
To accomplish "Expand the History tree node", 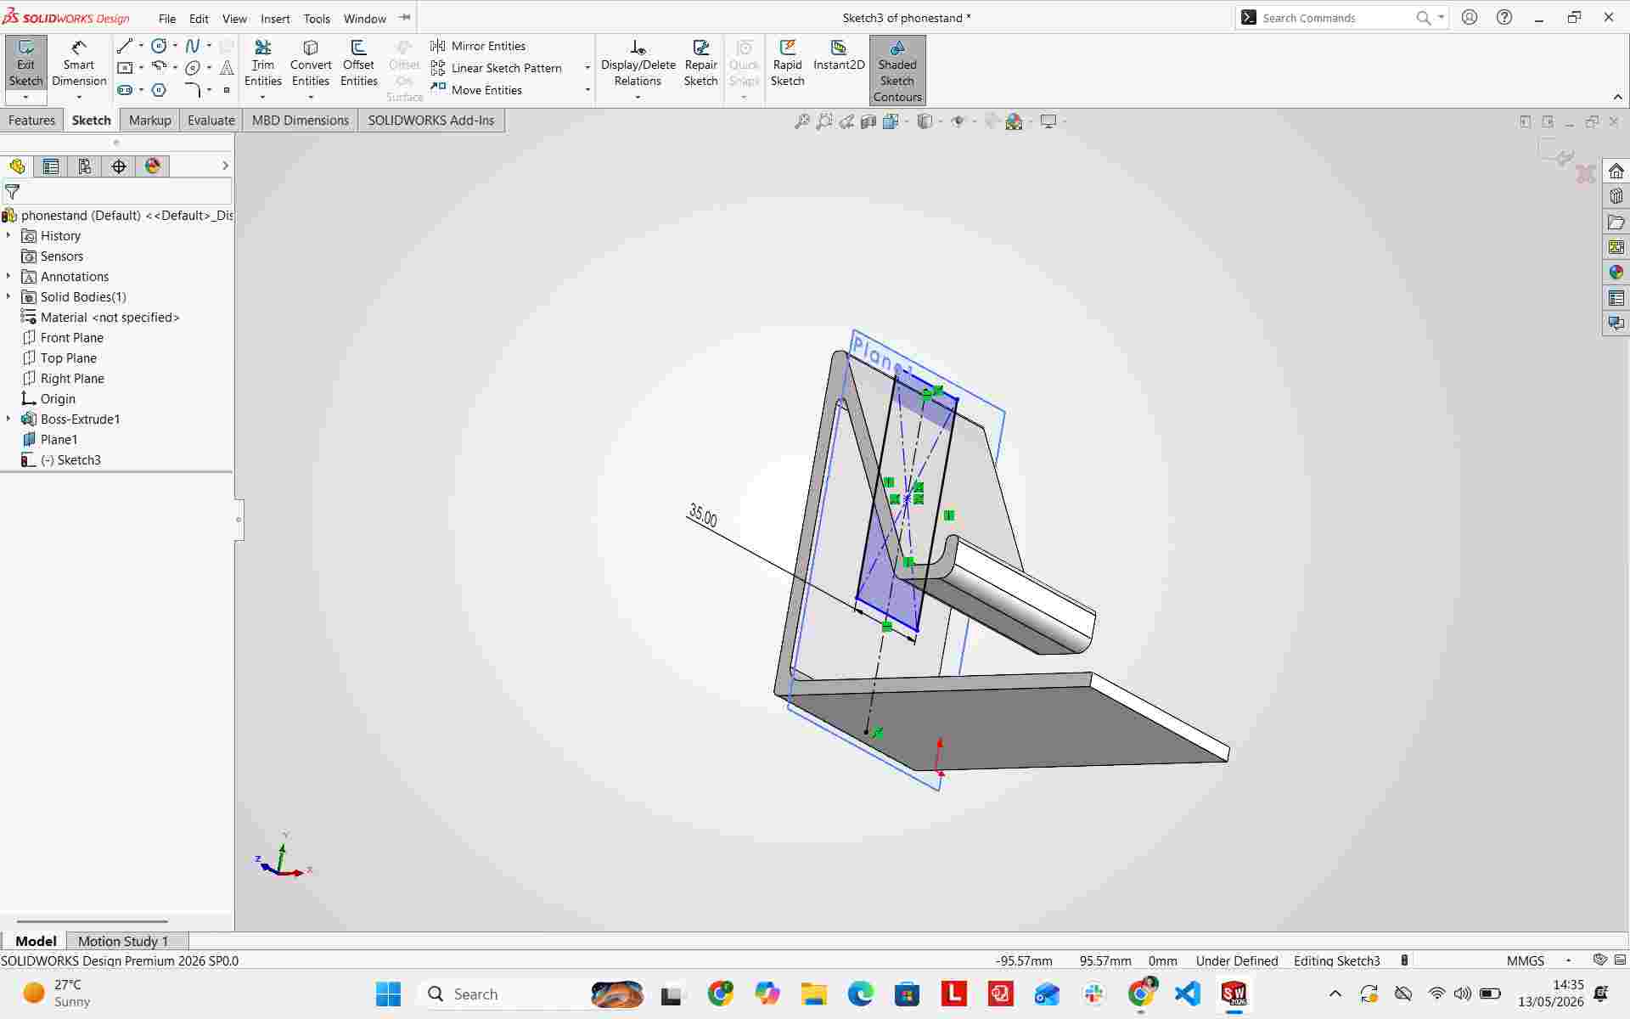I will click(x=8, y=235).
